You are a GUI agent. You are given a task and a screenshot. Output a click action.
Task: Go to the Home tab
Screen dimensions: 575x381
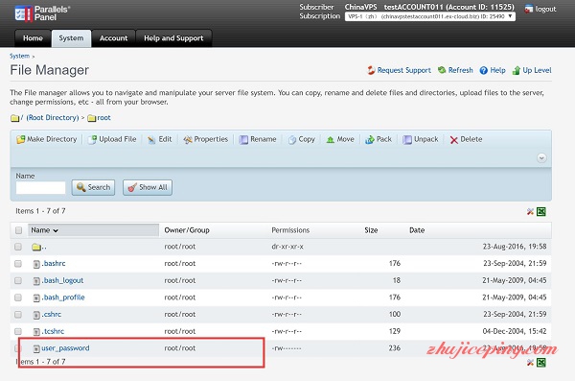coord(33,38)
